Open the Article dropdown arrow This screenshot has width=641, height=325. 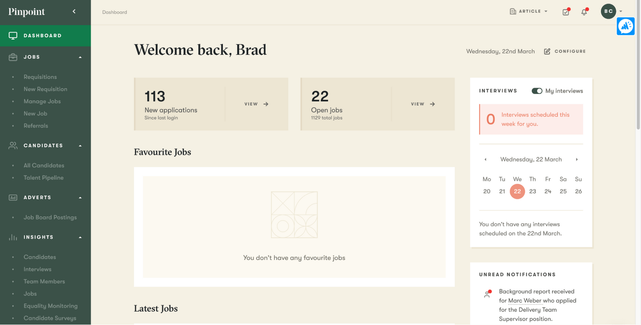coord(546,11)
